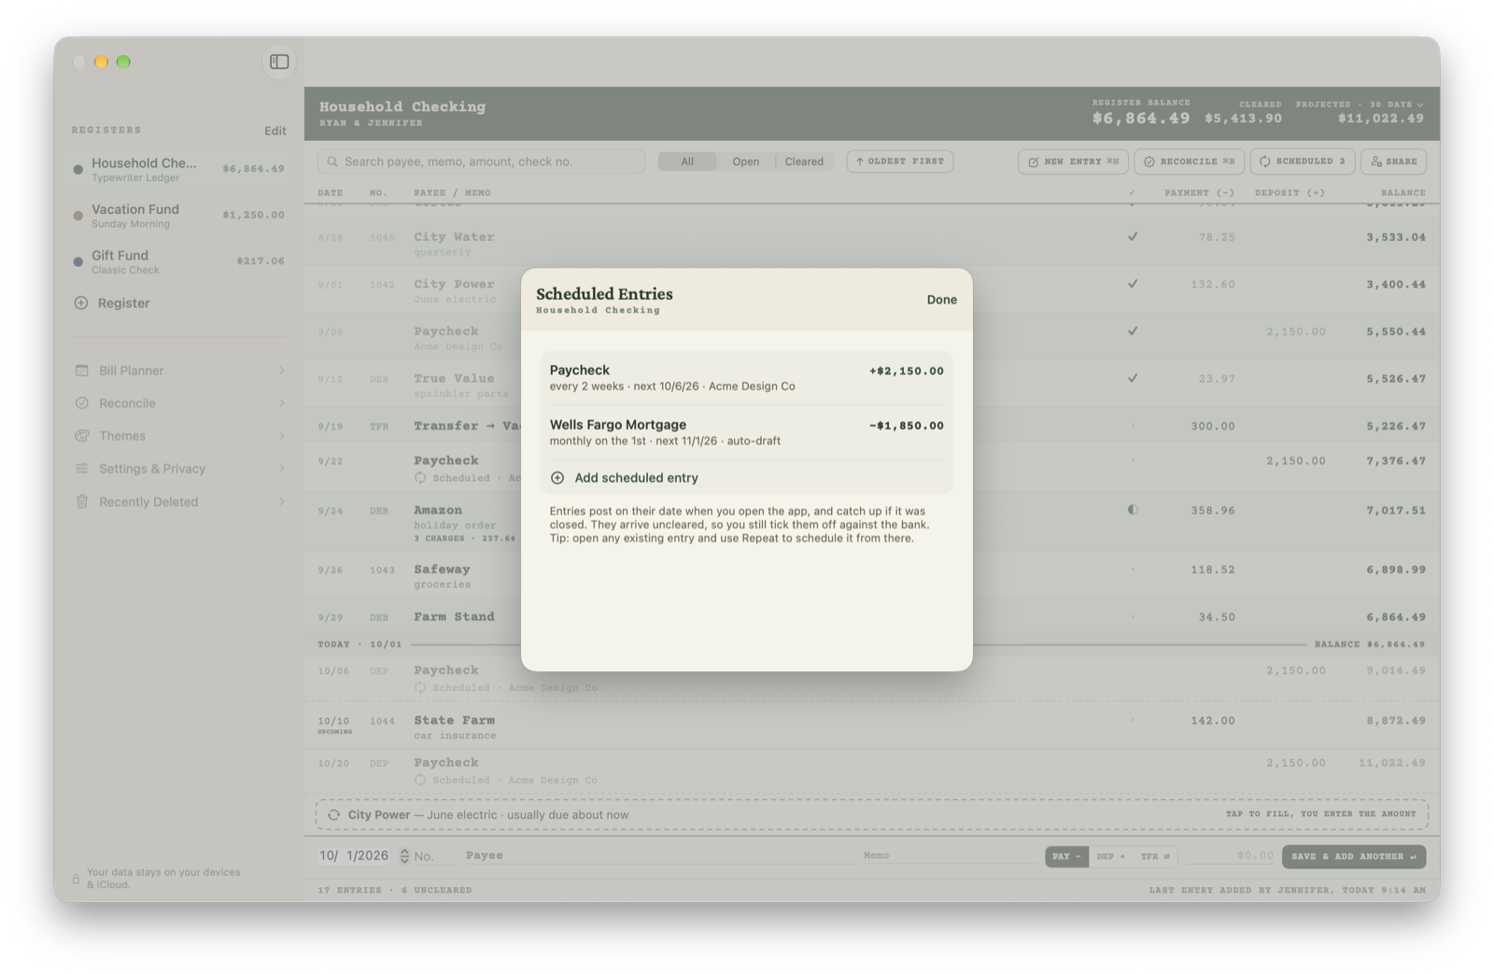This screenshot has height=974, width=1494.
Task: Toggle the sidebar panel icon
Action: coord(279,62)
